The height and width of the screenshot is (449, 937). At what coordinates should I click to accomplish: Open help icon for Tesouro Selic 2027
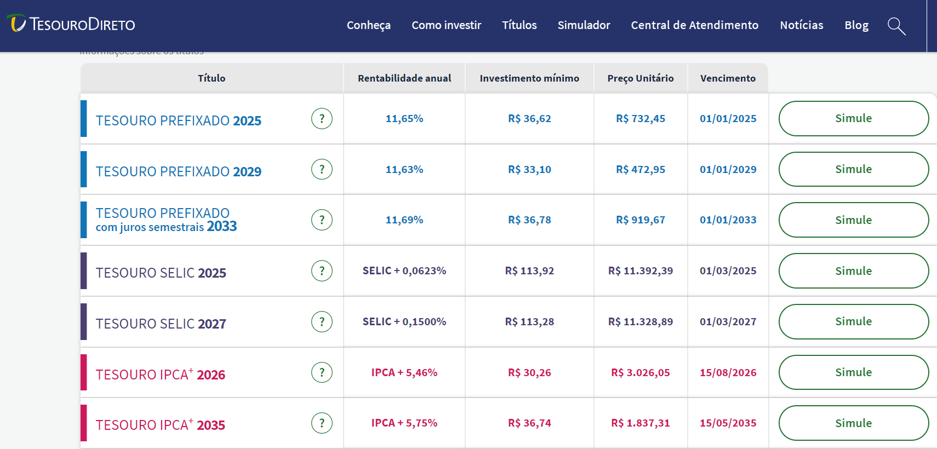[x=322, y=321]
